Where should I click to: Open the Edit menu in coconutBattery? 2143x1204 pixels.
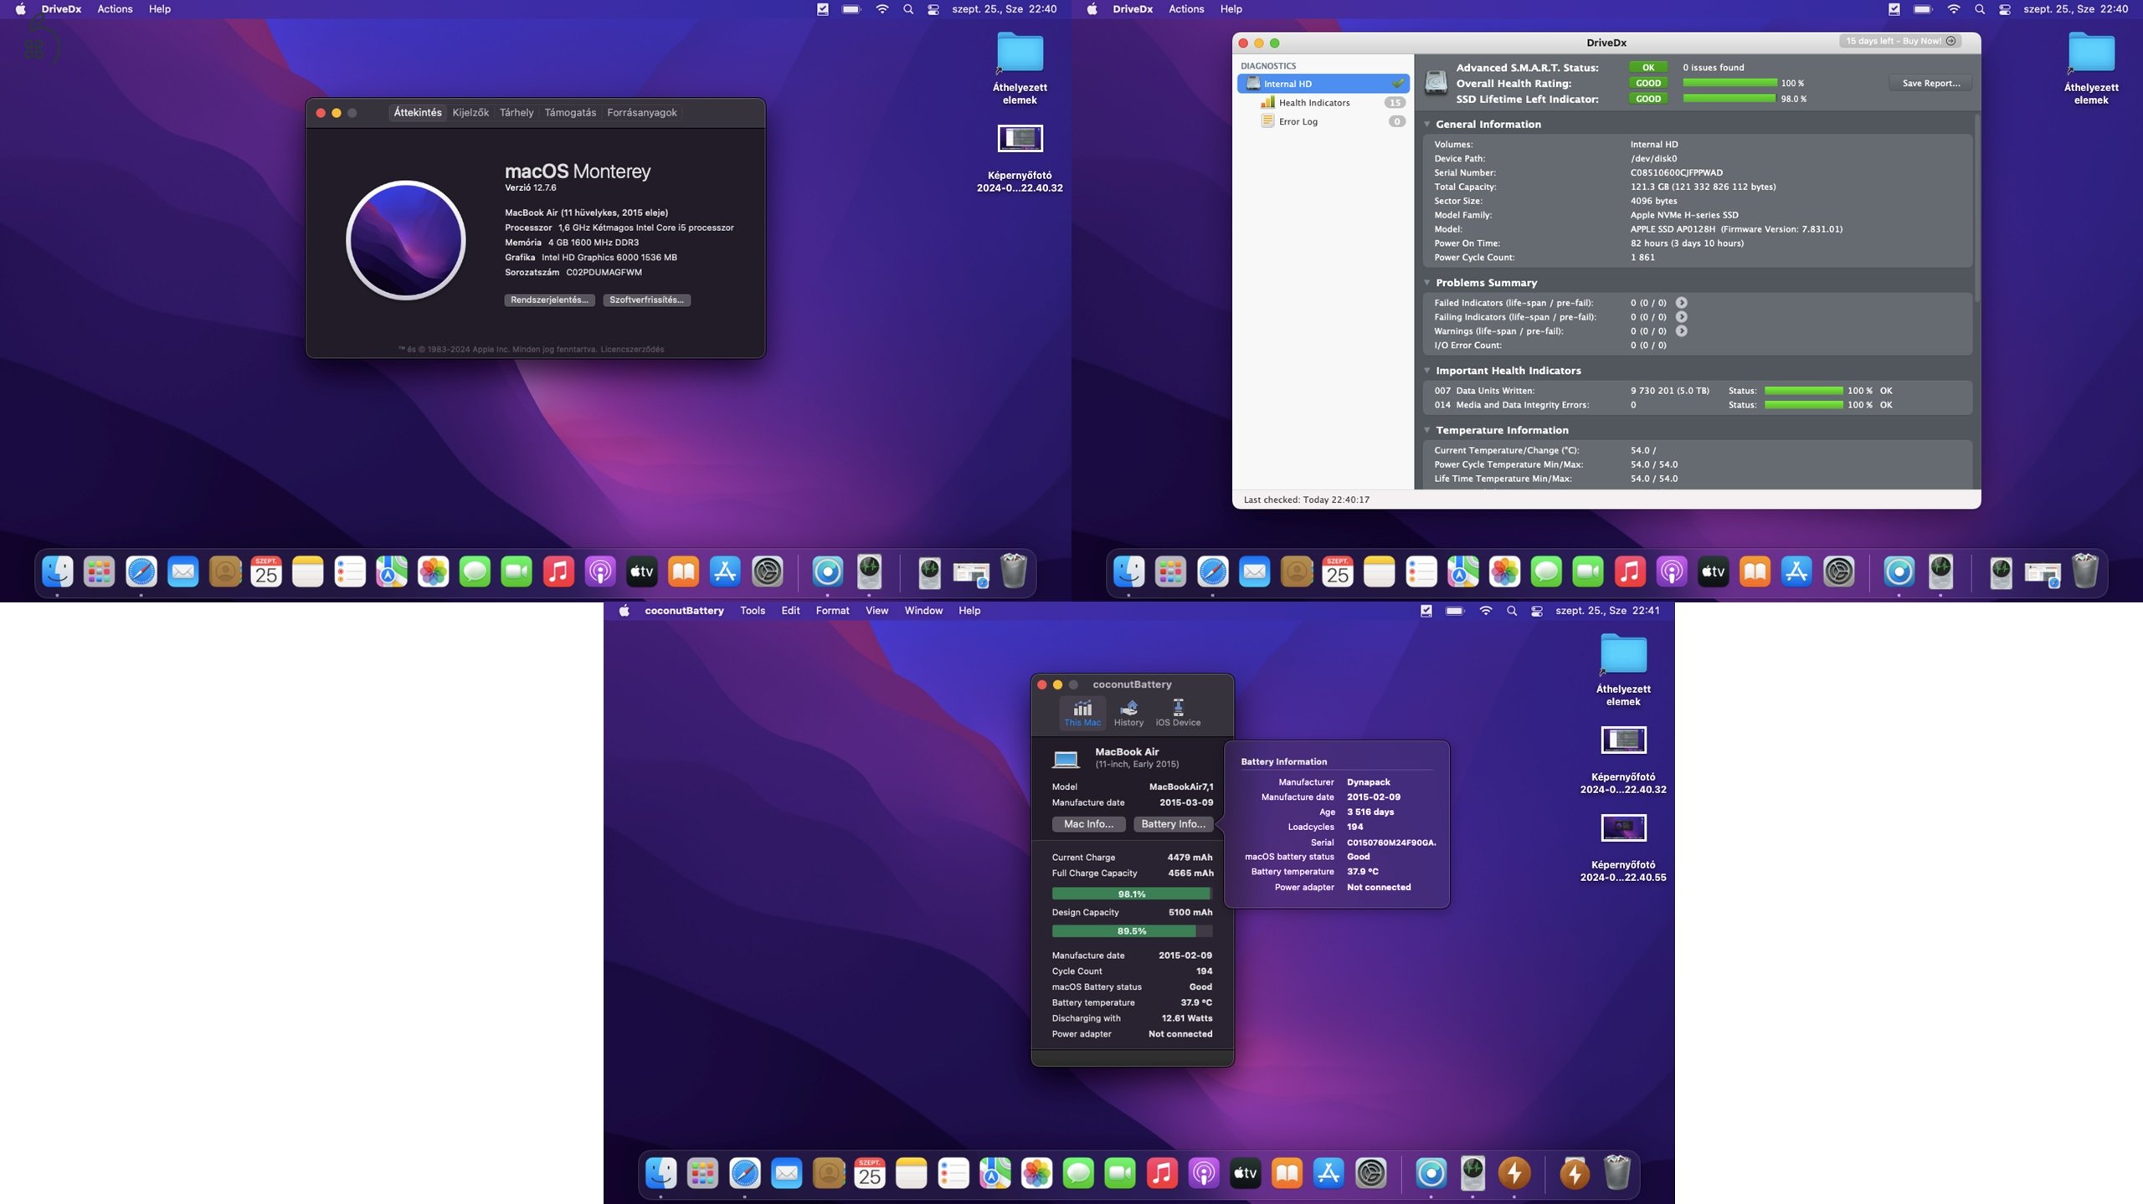(790, 611)
